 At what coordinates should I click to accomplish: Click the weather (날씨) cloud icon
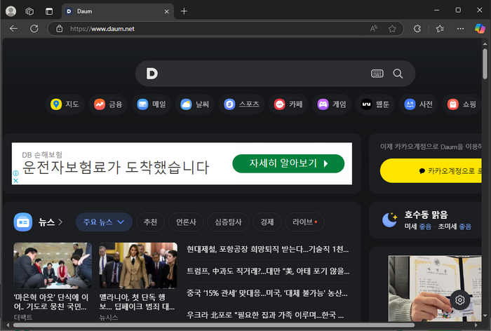tap(186, 104)
